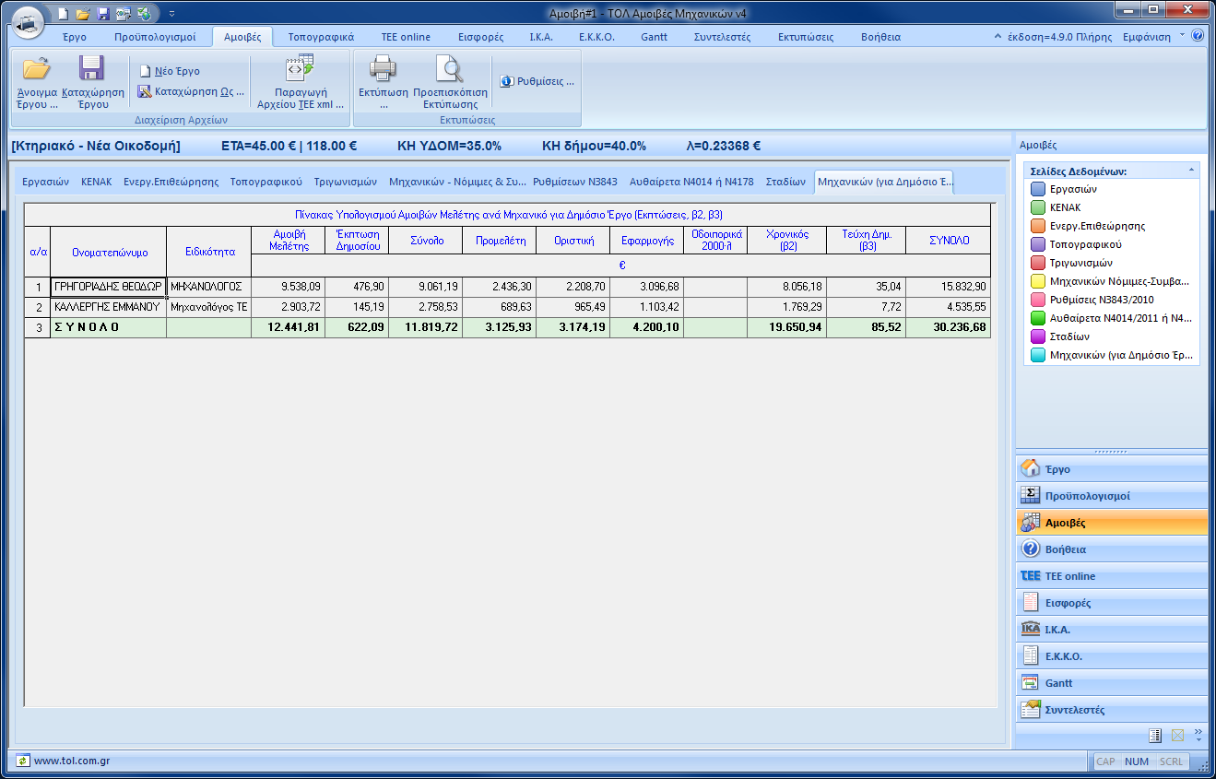Image resolution: width=1216 pixels, height=779 pixels.
Task: Click the ΚΑΛΛΕΡΓΗΣ ΕΜΜΑΝΟΥ name cell
Action: (x=109, y=305)
